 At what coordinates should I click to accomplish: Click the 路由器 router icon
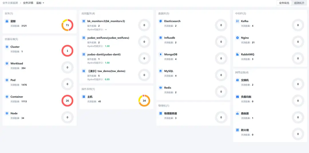[x=237, y=113]
